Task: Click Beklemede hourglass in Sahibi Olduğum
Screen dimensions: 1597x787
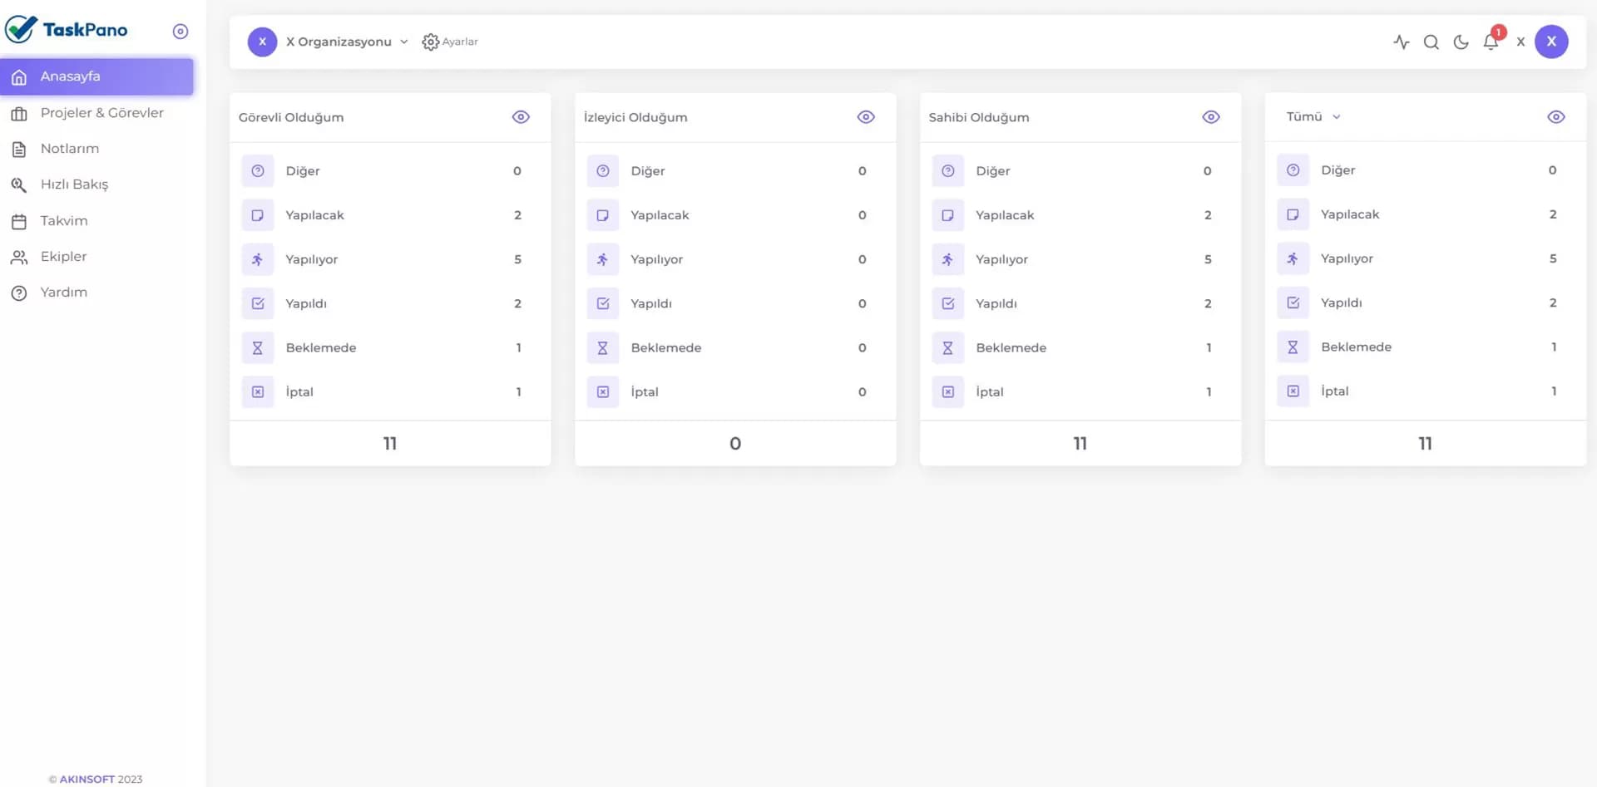Action: point(948,348)
